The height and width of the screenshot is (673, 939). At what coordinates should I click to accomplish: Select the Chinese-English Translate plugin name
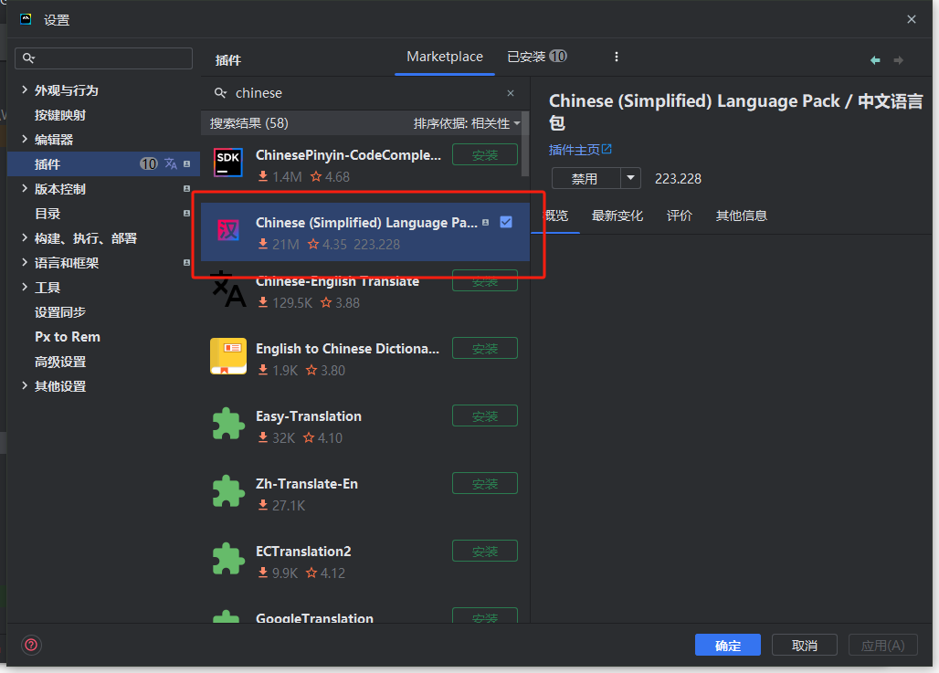click(337, 281)
